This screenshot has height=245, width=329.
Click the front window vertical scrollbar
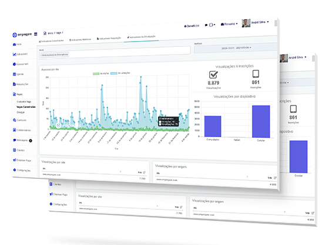coord(276,23)
